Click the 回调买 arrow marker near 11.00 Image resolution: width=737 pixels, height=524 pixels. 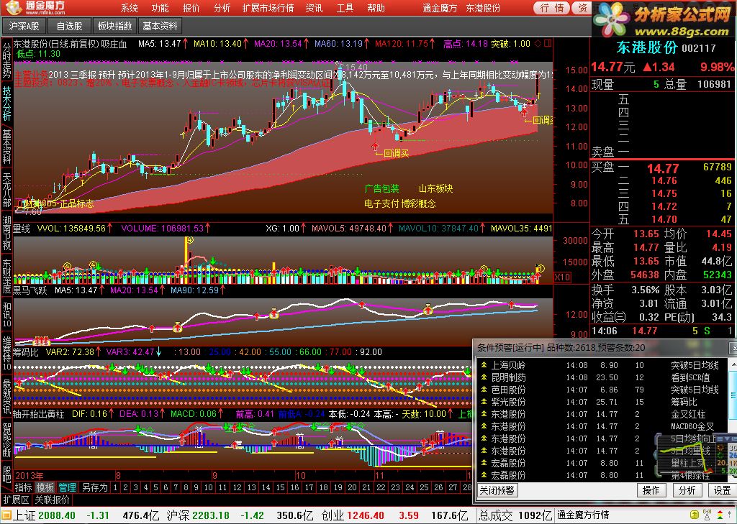coord(374,146)
